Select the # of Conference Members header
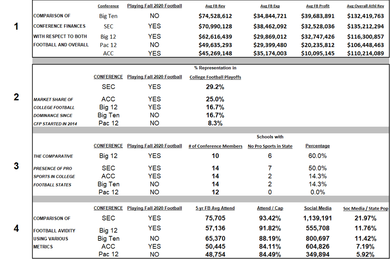The image size is (390, 259). point(215,146)
